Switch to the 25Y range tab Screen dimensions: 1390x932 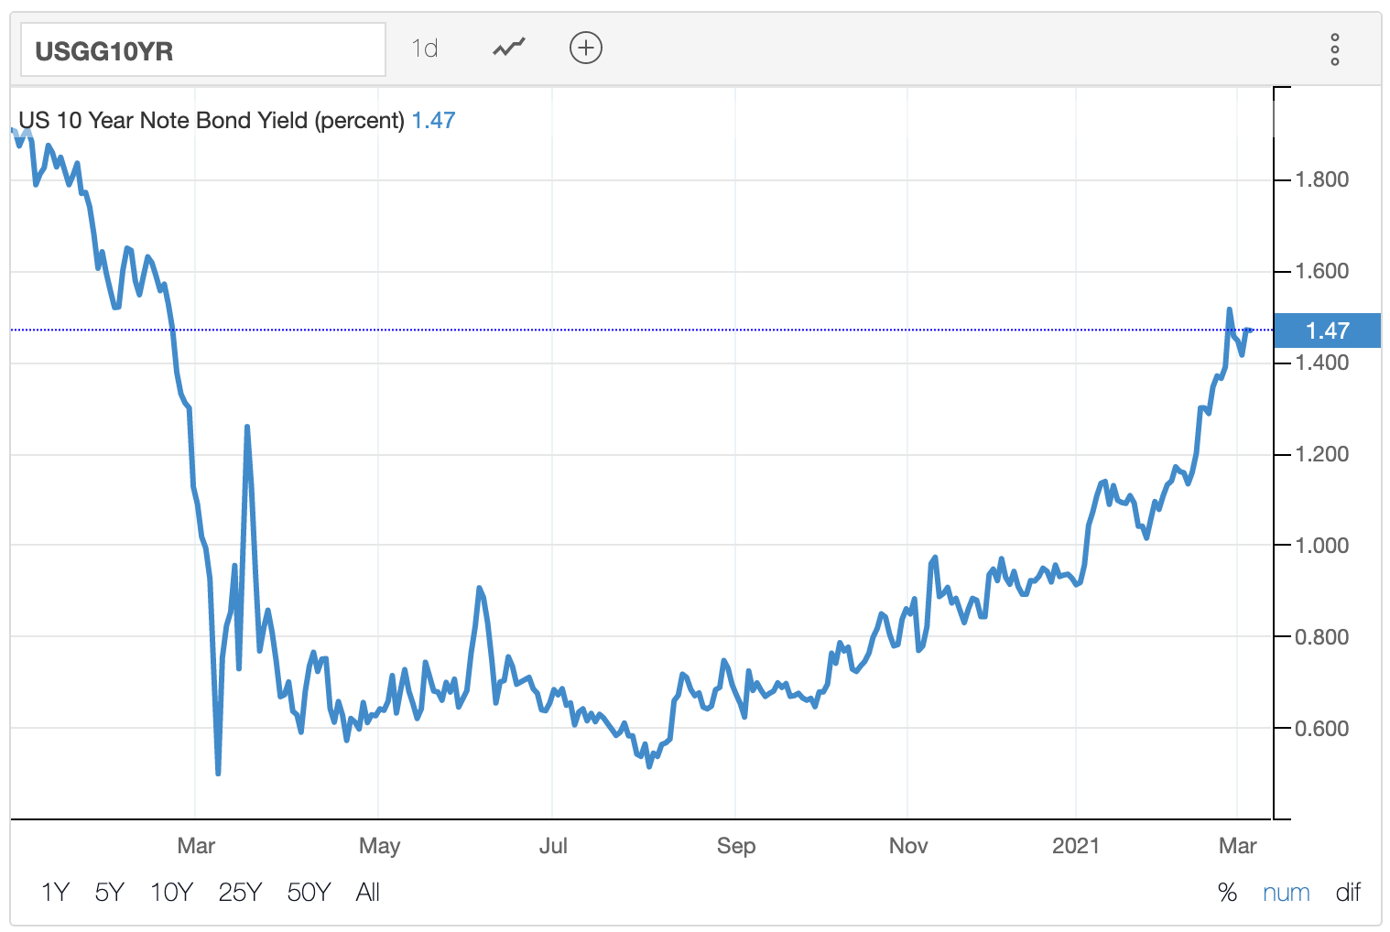pyautogui.click(x=238, y=892)
